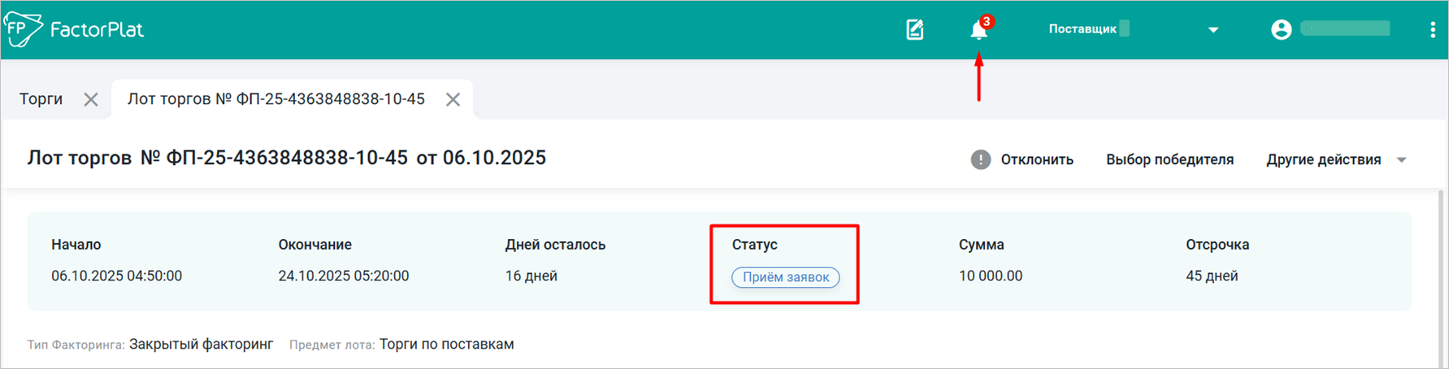This screenshot has height=369, width=1449.
Task: Click the FactorPlat logo icon
Action: pos(23,29)
